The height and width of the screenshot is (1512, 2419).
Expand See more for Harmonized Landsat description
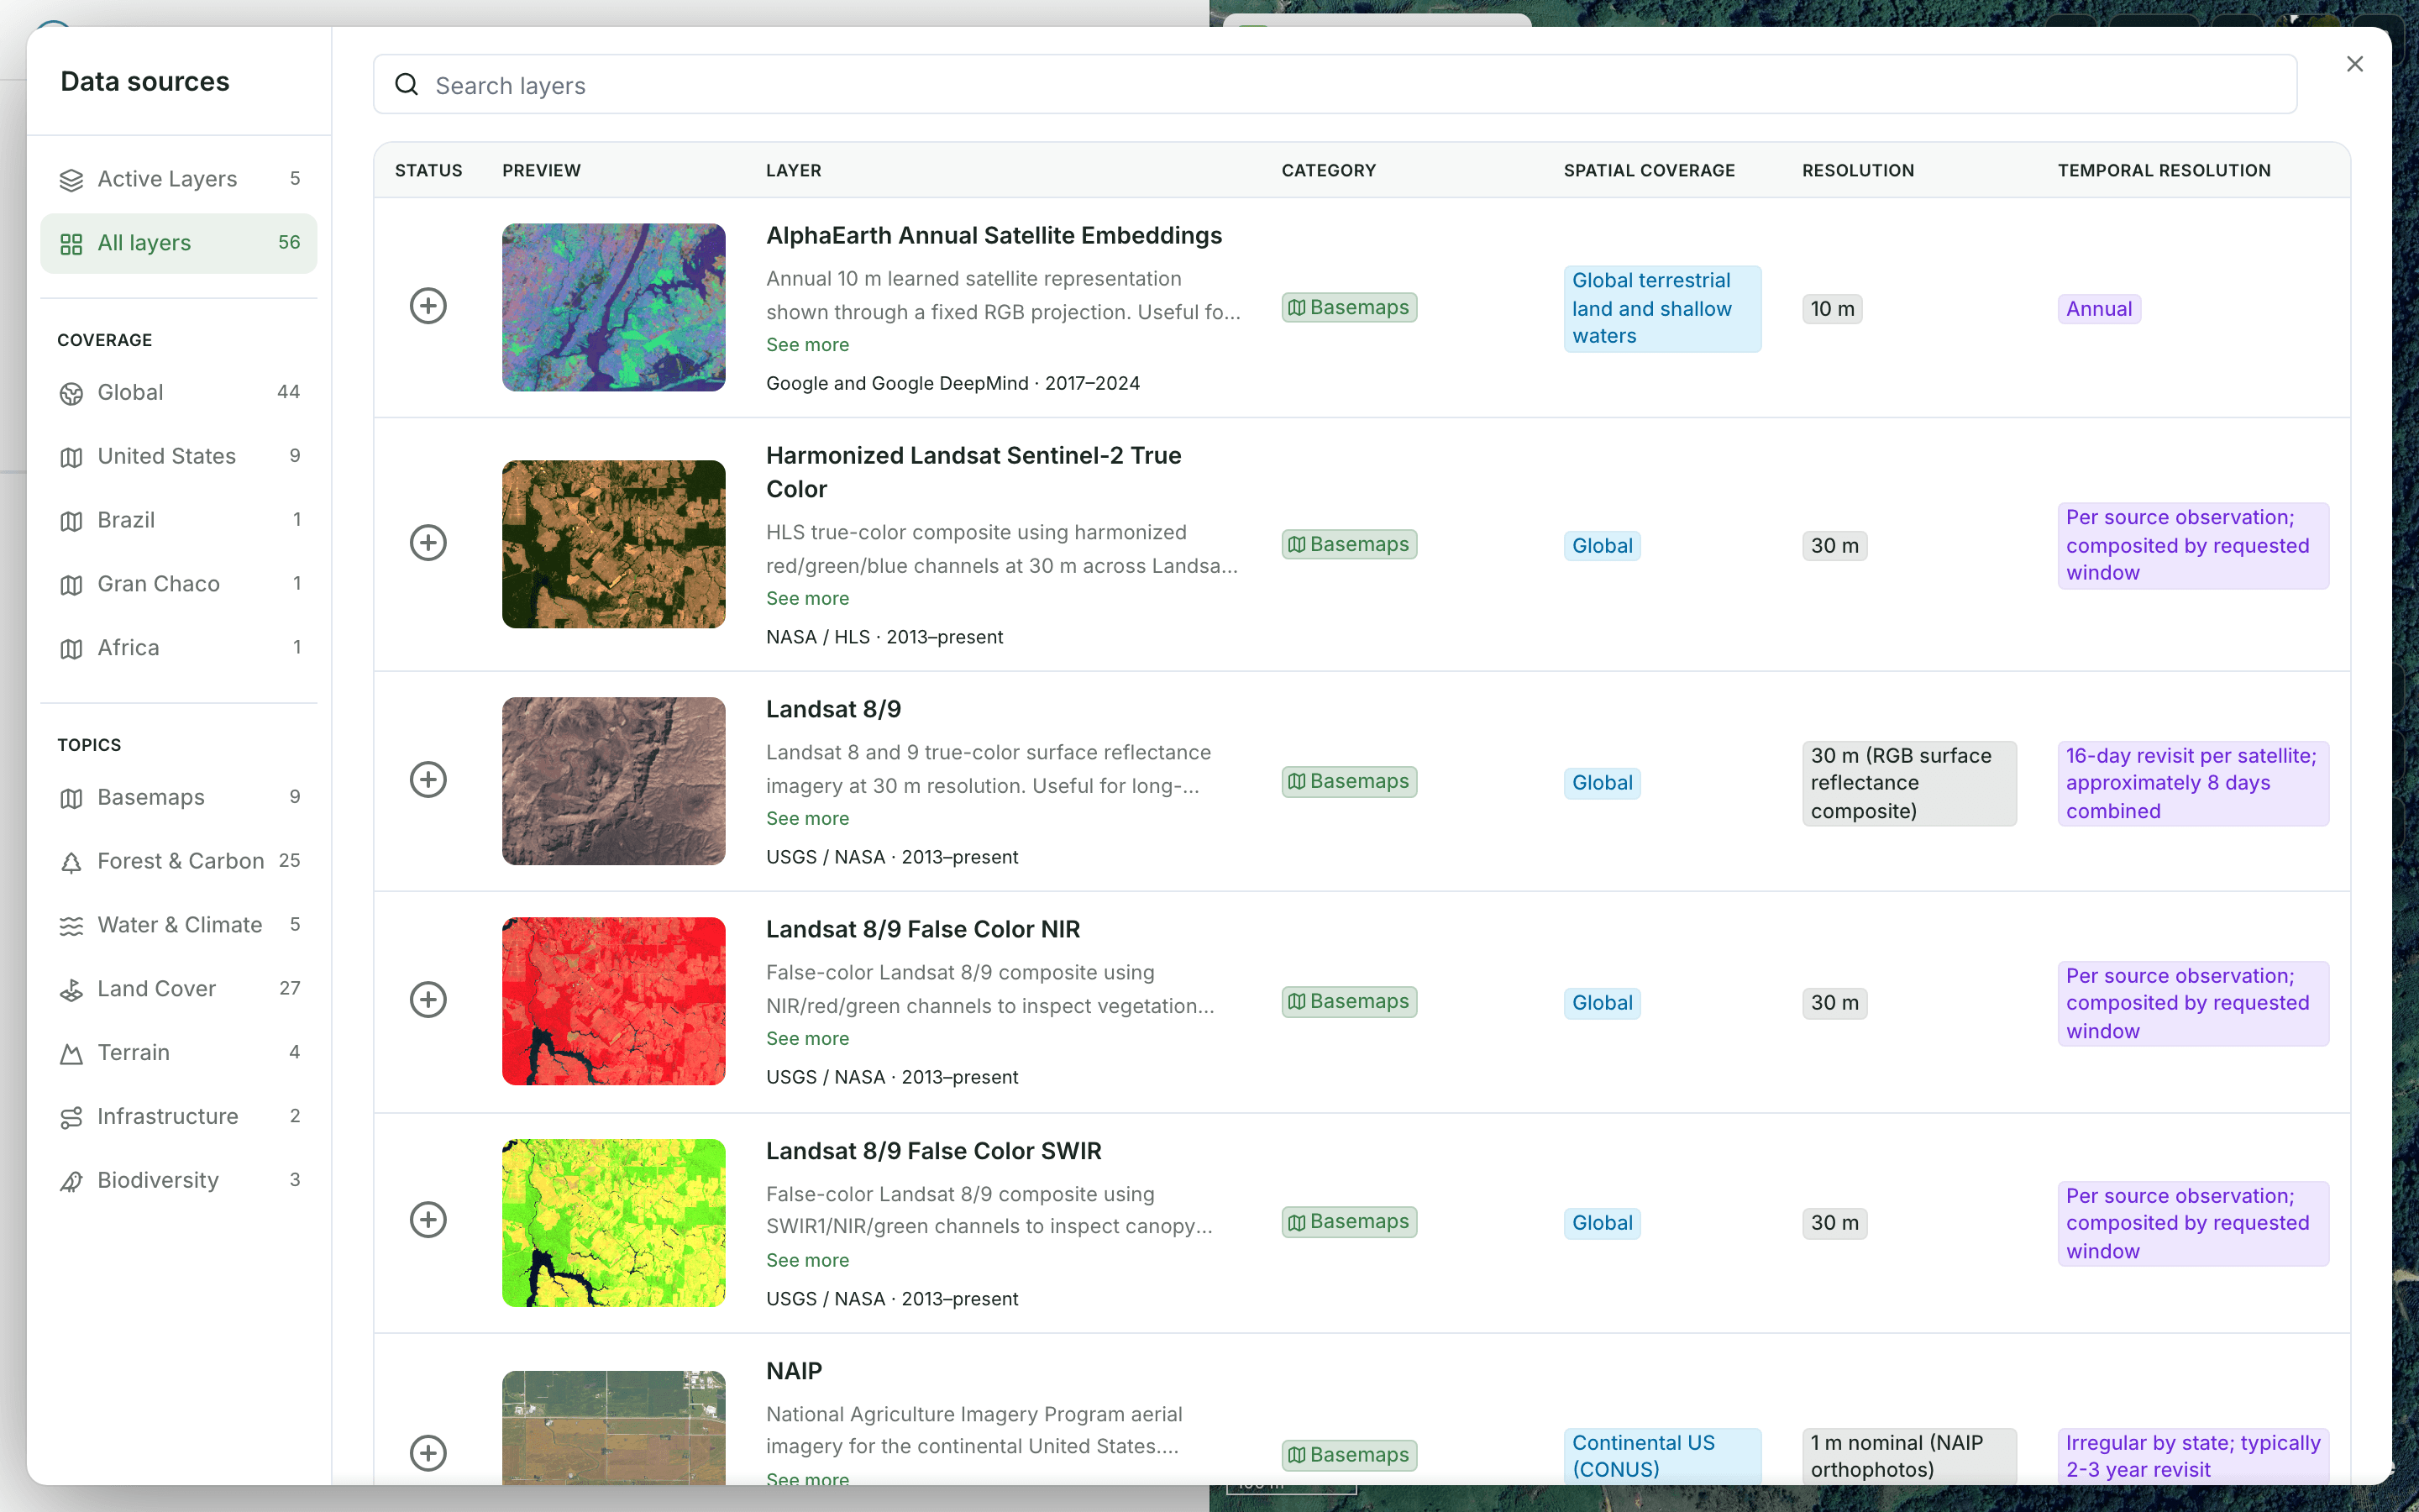(808, 599)
